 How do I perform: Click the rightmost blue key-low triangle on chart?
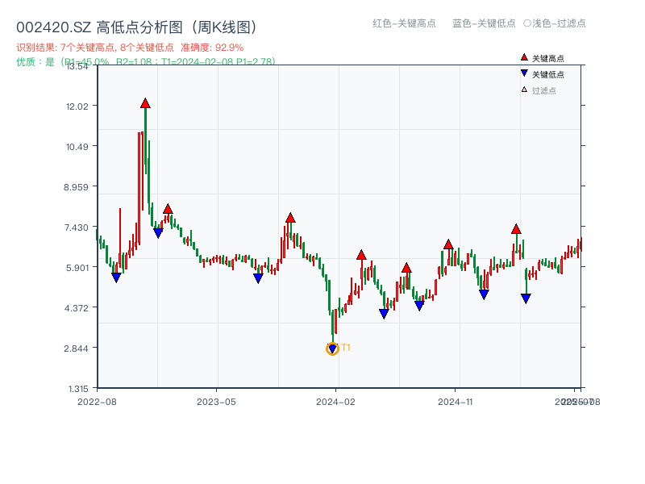[526, 298]
